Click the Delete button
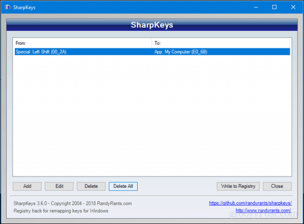This screenshot has width=304, height=224. [x=91, y=186]
